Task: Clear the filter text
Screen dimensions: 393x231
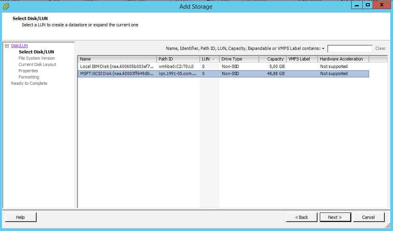Action: [380, 49]
